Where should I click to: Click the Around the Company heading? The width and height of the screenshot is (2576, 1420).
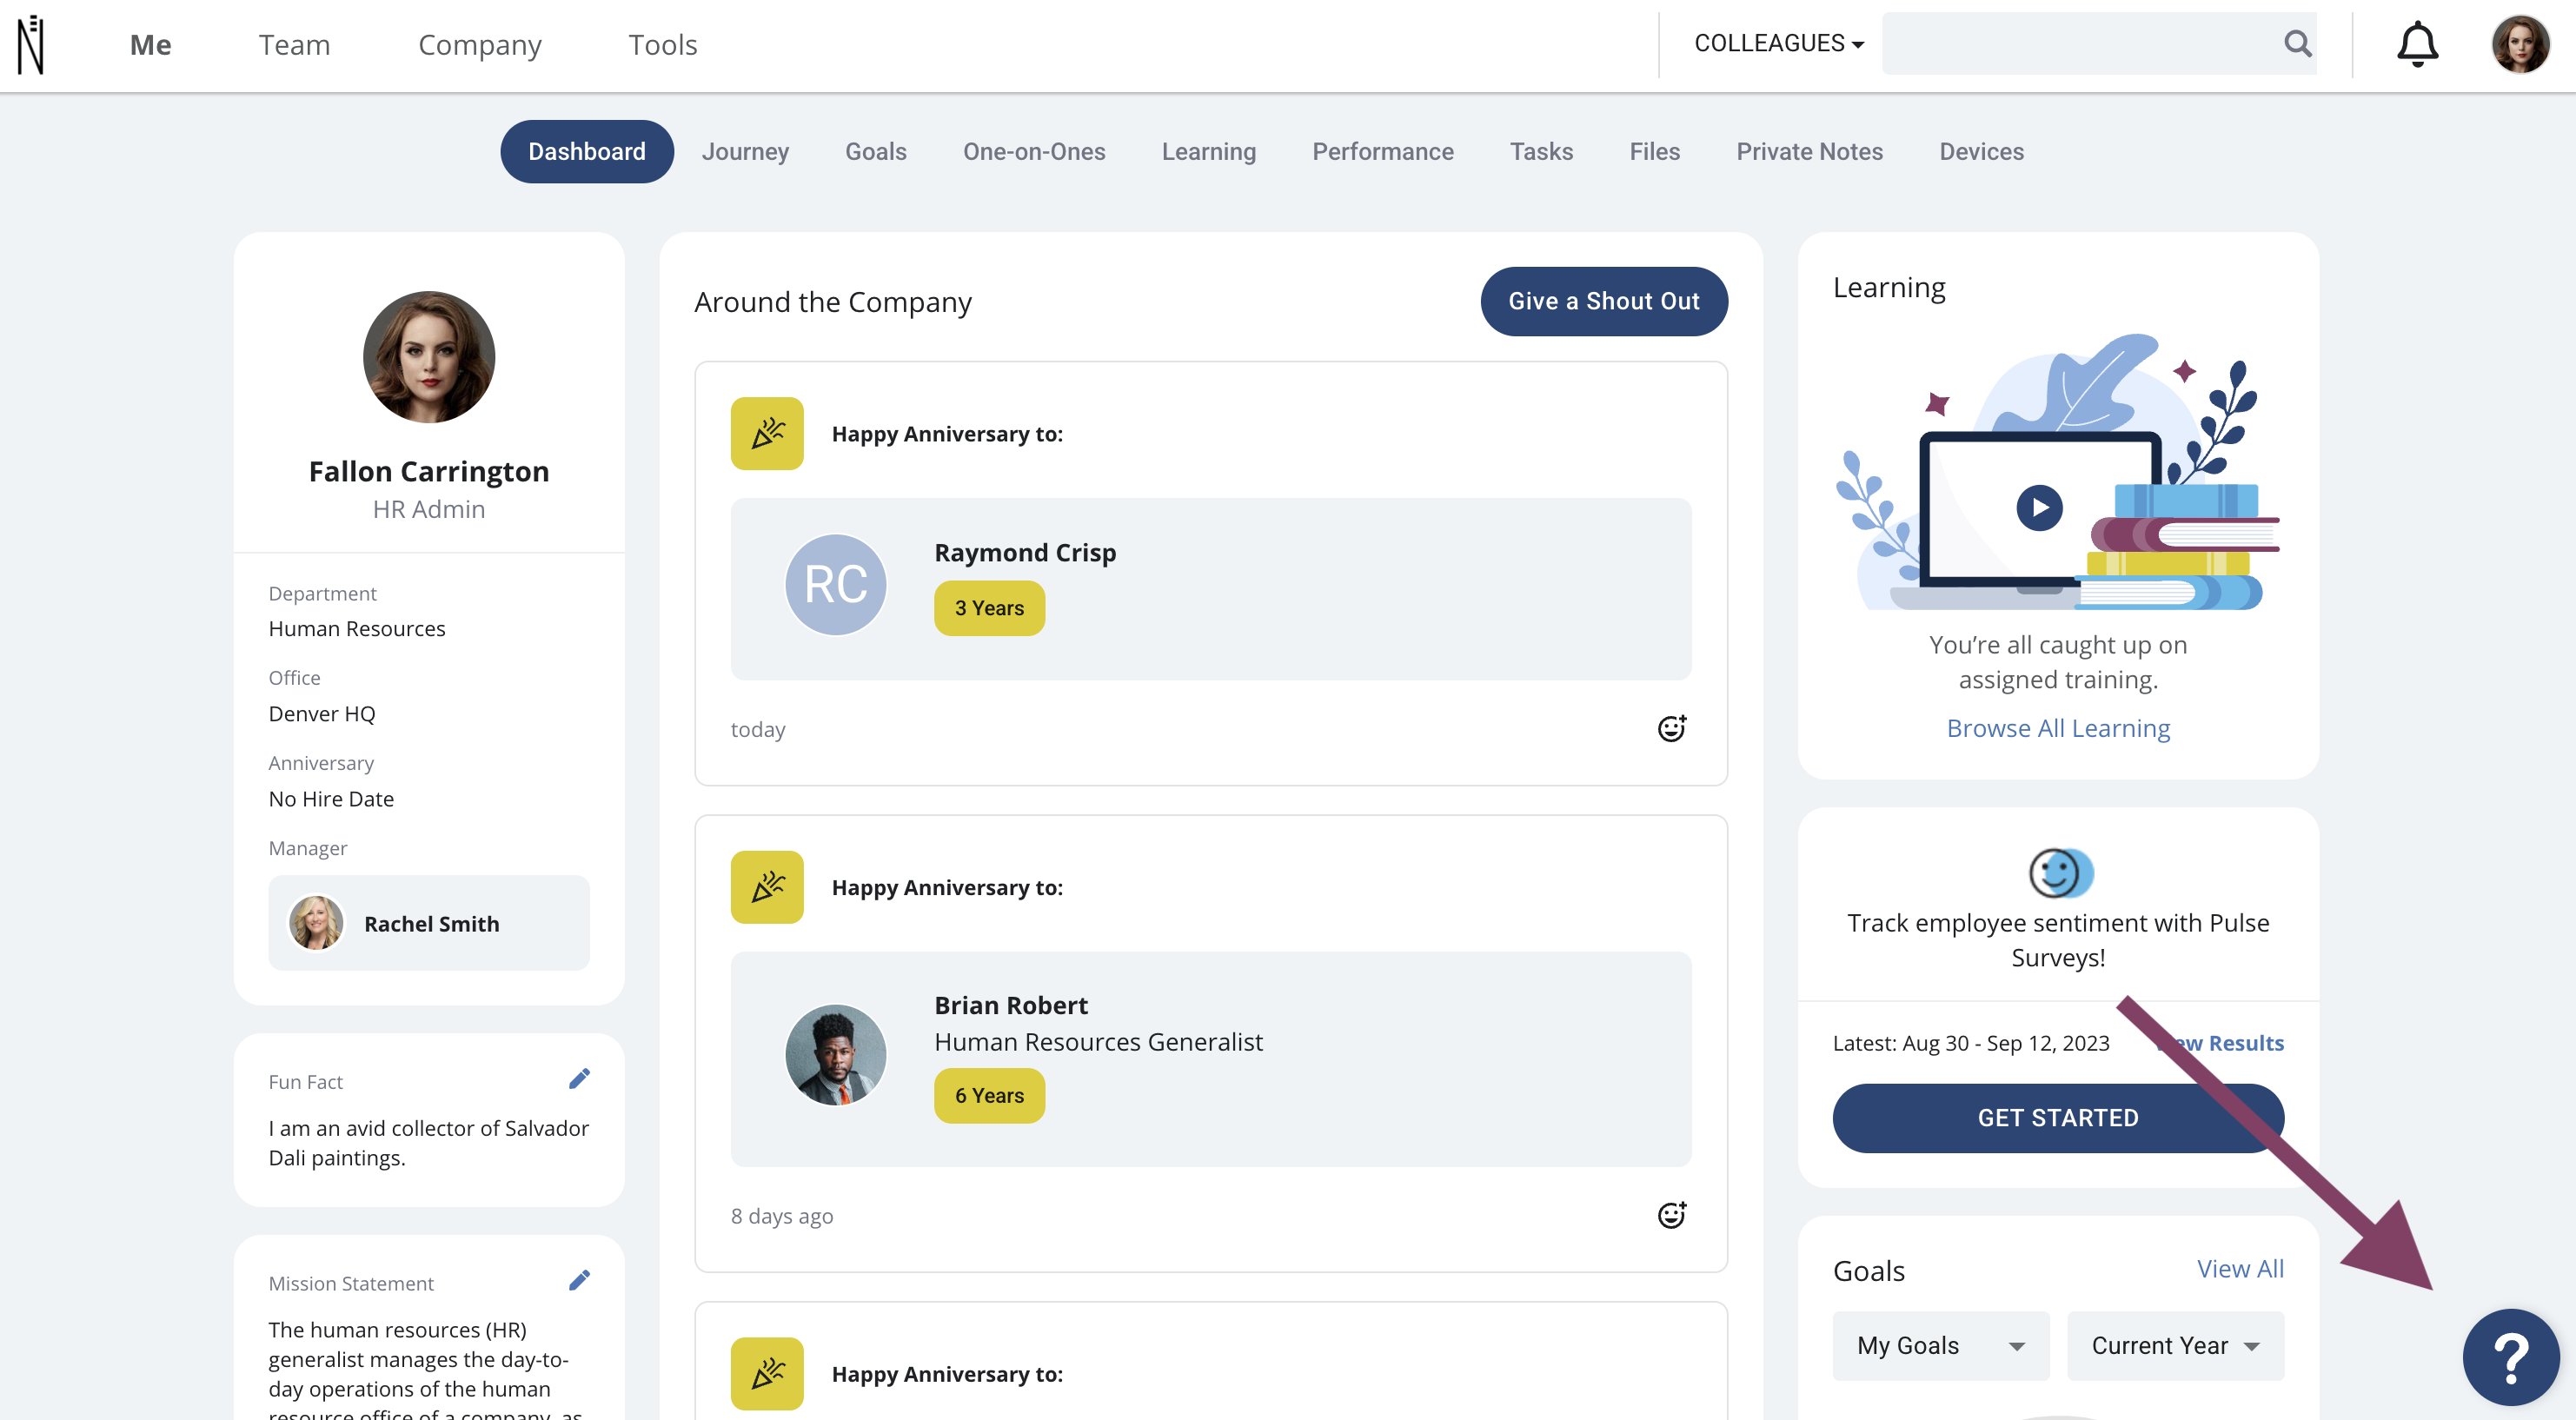[x=833, y=301]
